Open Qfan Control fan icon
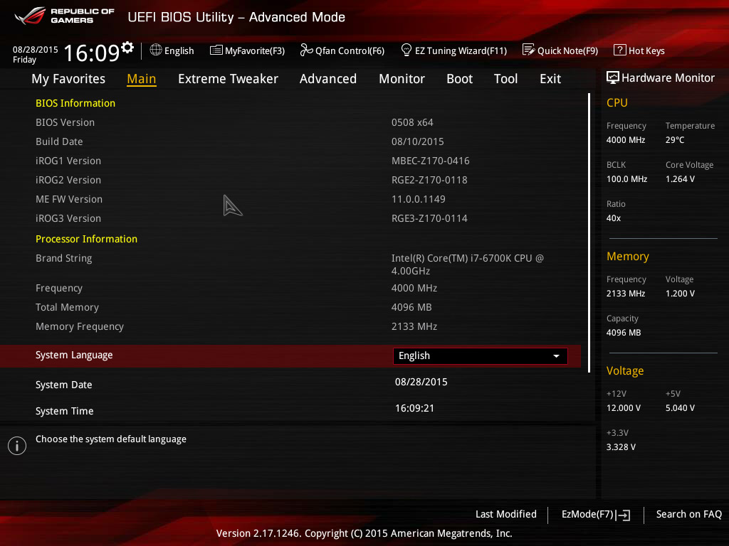 click(306, 50)
